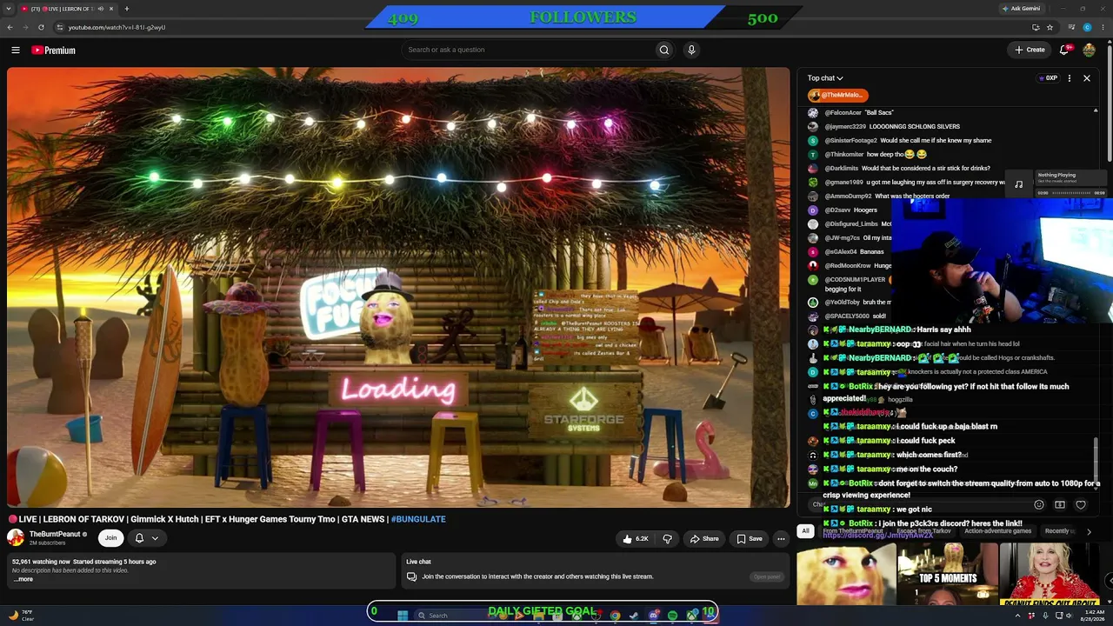Share the live stream
This screenshot has width=1113, height=626.
point(704,539)
